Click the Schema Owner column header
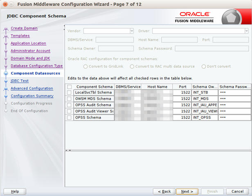This screenshot has height=196, width=252. click(205, 87)
